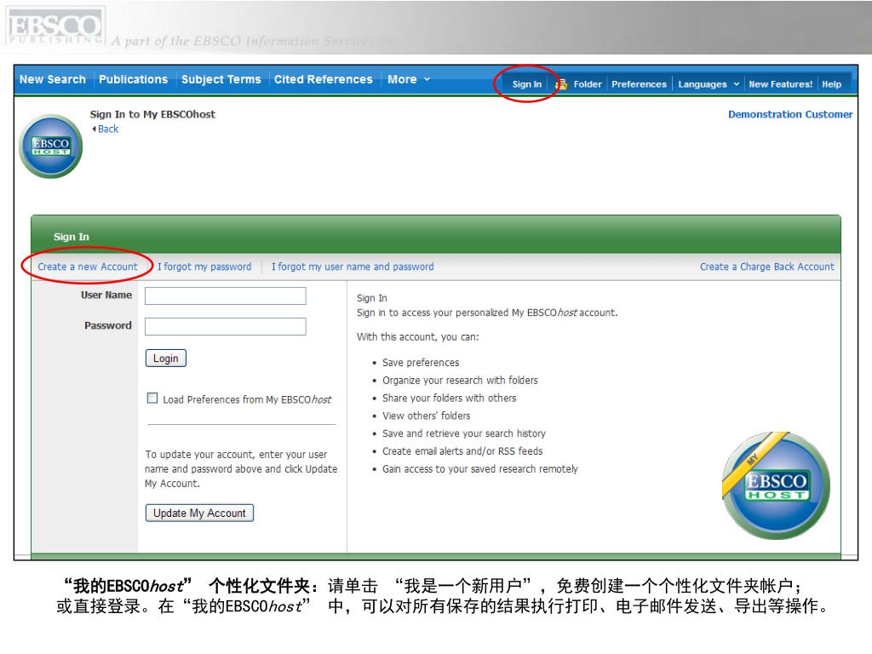Click I forgot my user name and password
Screen dimensions: 872x654
(x=353, y=267)
